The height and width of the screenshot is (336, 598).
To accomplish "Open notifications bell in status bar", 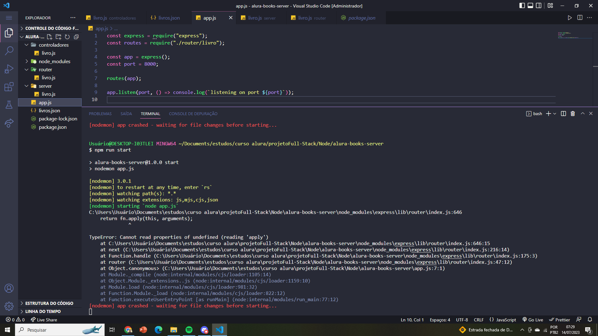I will pyautogui.click(x=590, y=320).
